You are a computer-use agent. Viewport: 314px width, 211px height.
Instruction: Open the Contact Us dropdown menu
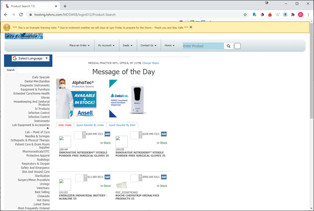148,45
